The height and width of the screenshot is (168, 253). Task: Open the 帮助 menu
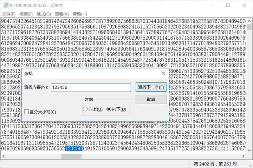(x=79, y=14)
